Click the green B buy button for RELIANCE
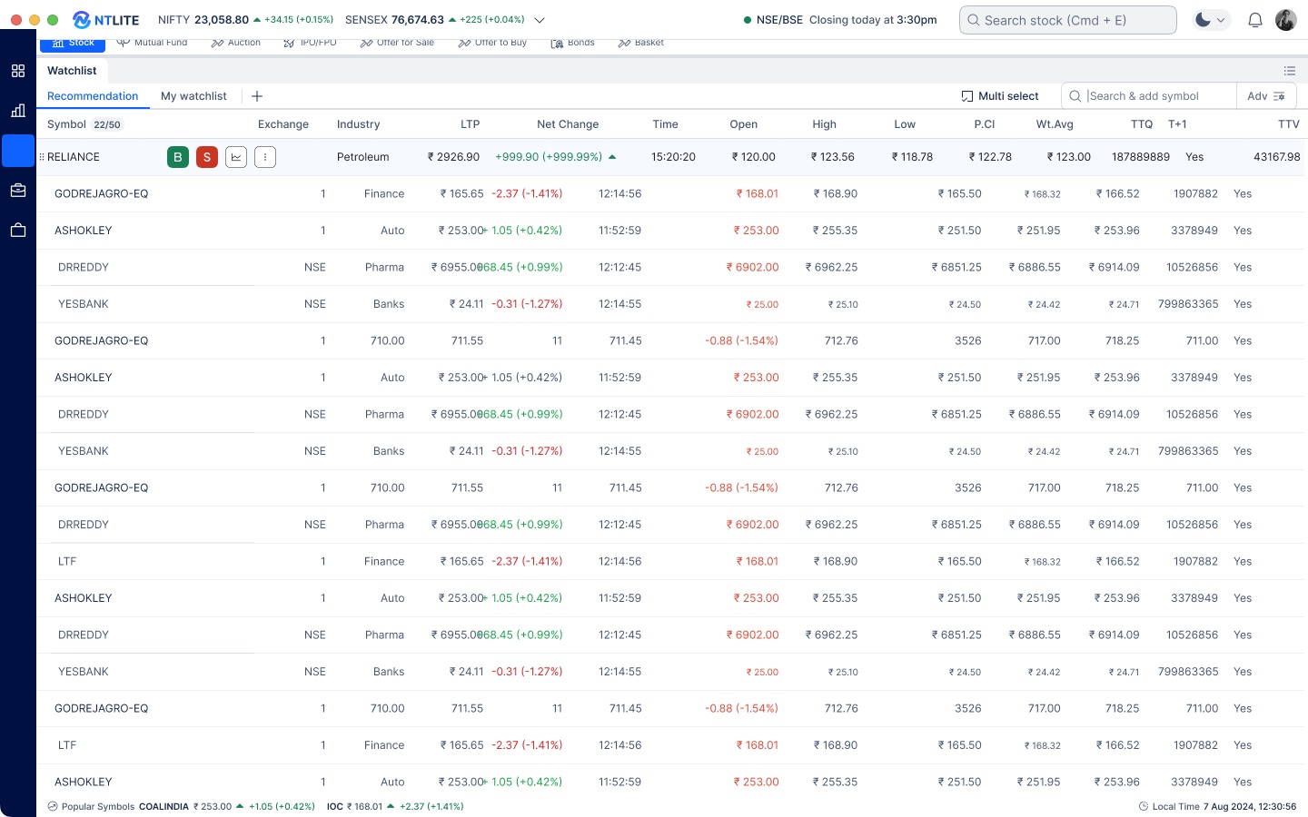Image resolution: width=1308 pixels, height=817 pixels. click(x=178, y=157)
